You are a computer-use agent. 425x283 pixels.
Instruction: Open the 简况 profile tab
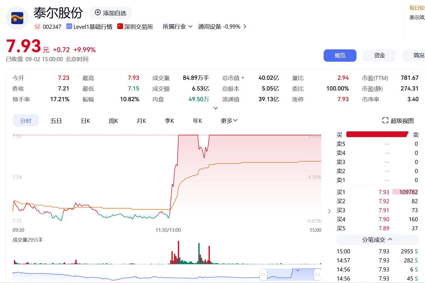point(414,55)
